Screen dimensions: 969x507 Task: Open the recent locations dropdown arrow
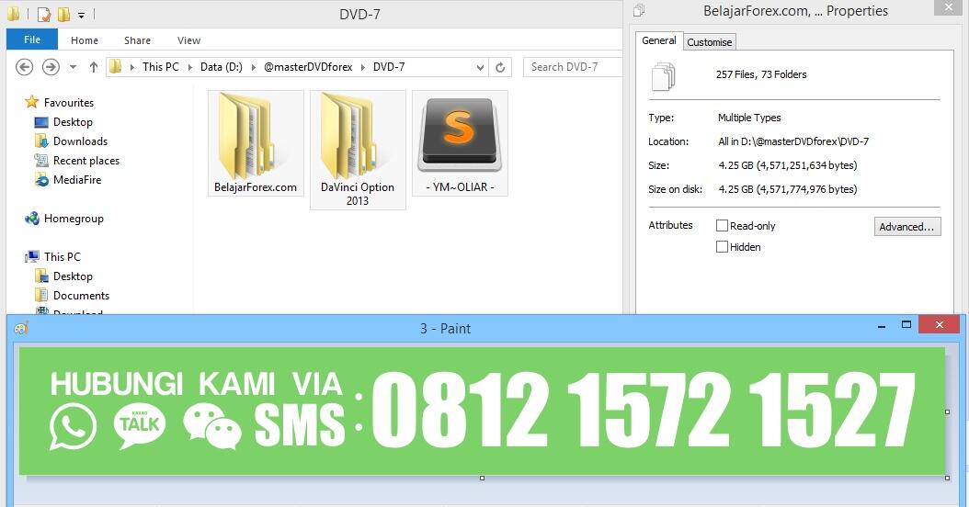tap(73, 67)
